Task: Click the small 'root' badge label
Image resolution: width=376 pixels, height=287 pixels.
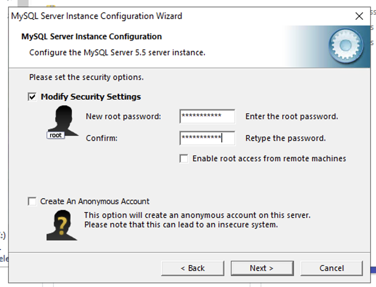Action: click(56, 135)
